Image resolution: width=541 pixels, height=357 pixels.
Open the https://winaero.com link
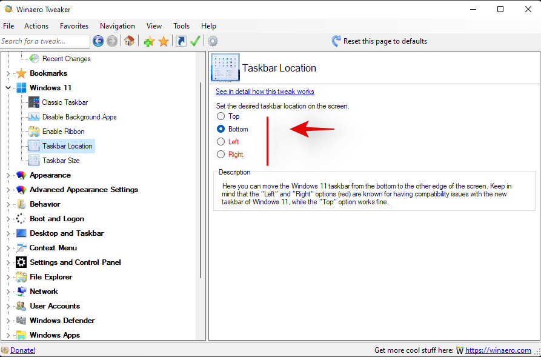[498, 350]
